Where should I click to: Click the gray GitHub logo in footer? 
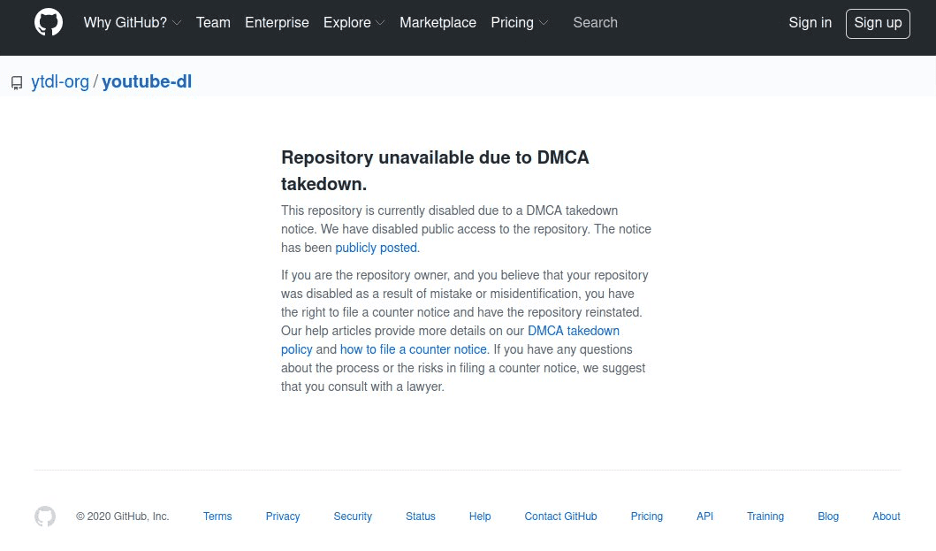click(45, 517)
